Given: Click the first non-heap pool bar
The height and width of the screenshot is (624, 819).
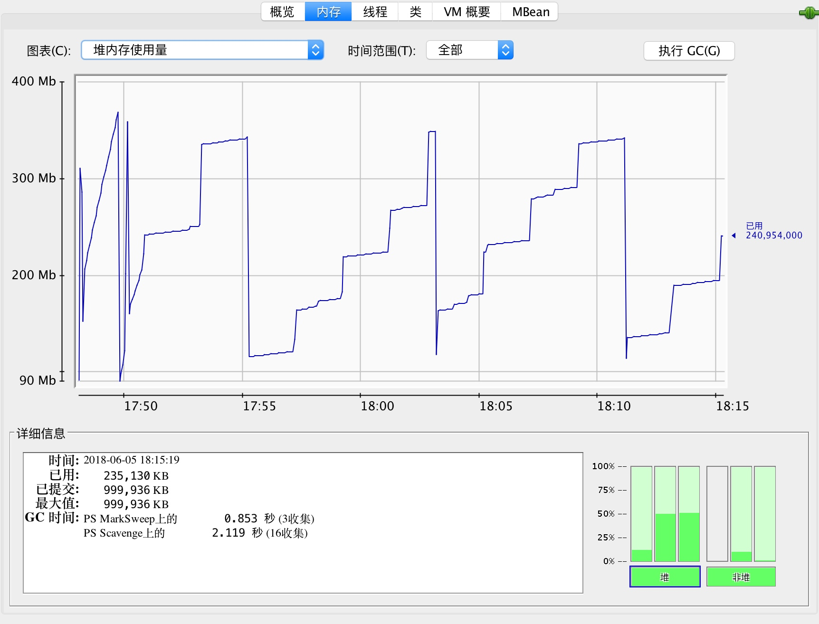Looking at the screenshot, I should [717, 514].
